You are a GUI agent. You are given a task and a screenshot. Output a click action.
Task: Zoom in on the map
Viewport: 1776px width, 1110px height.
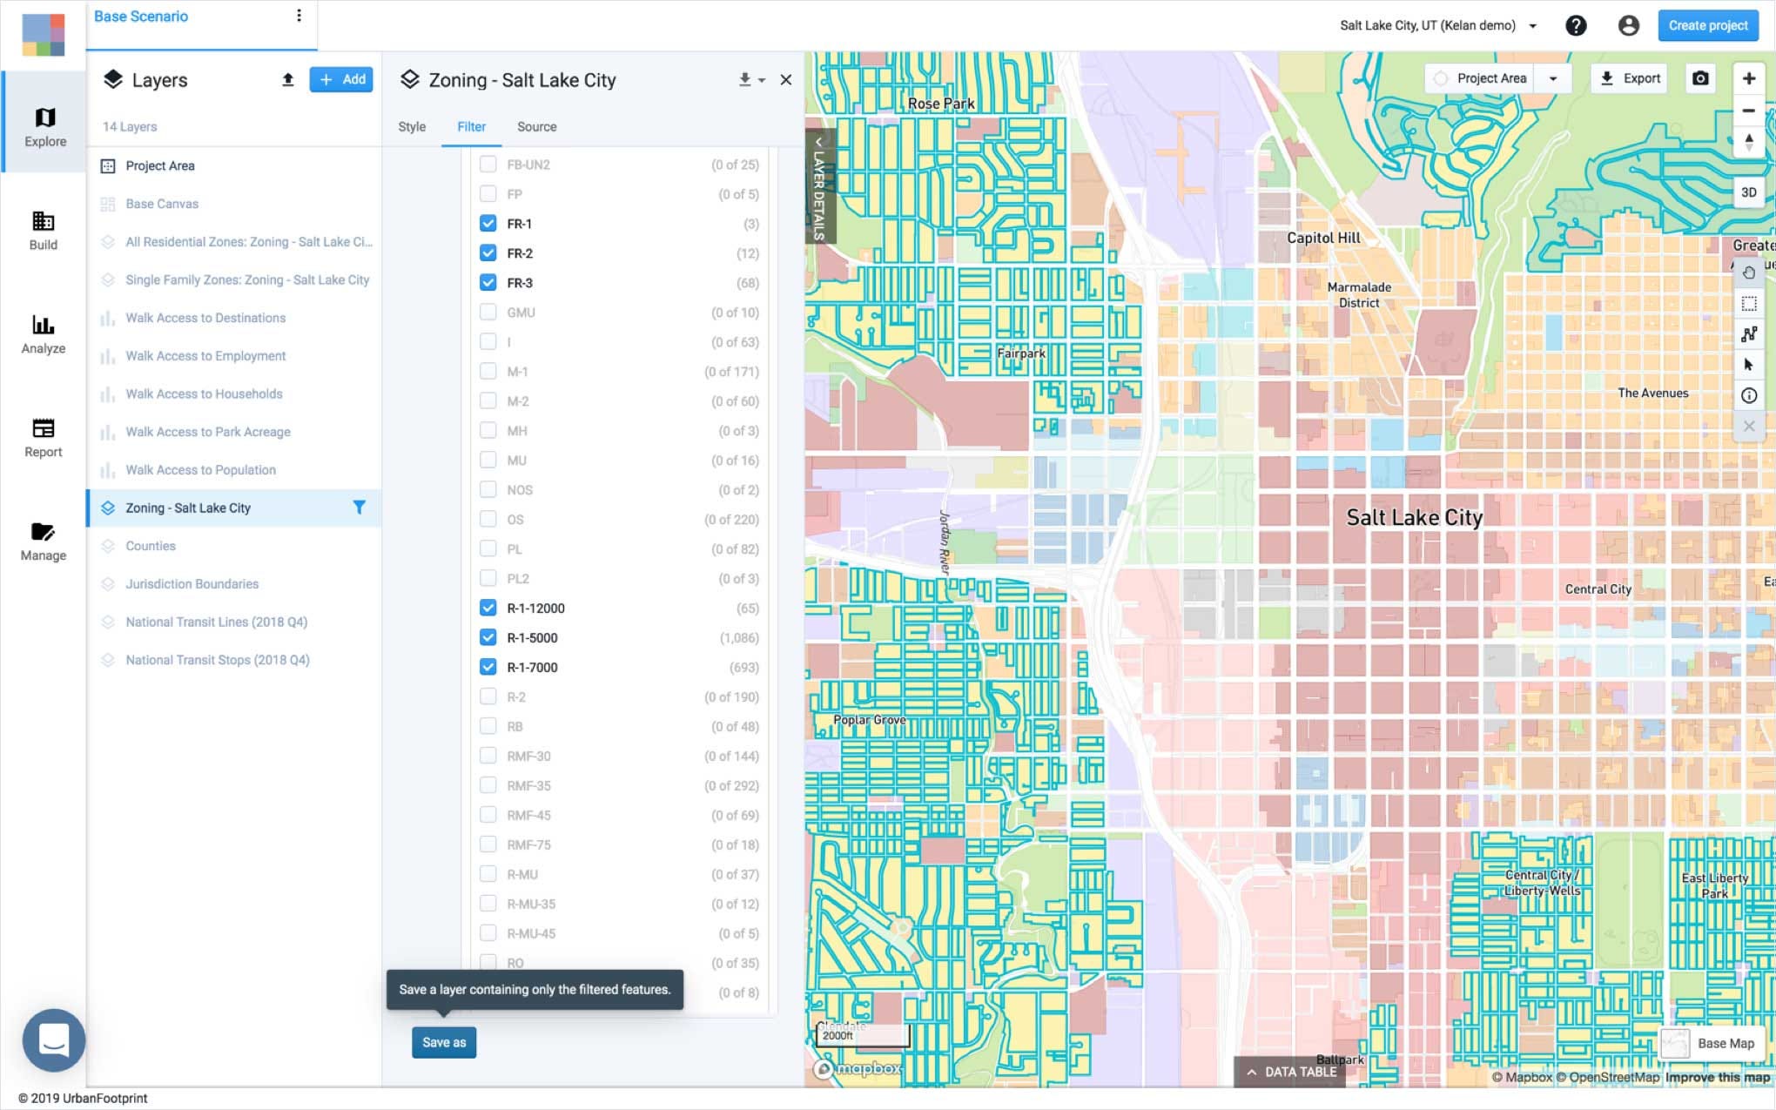[1748, 78]
